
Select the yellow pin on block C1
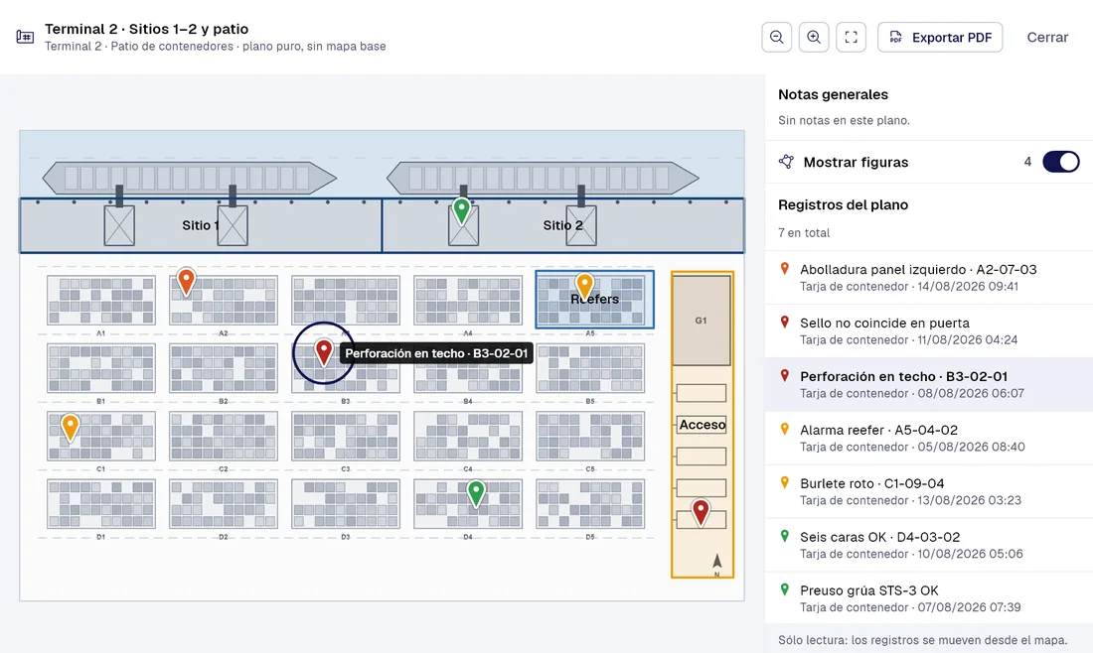70,428
